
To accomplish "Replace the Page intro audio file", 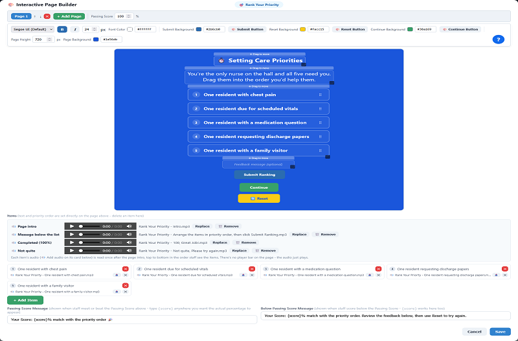I will click(x=202, y=226).
